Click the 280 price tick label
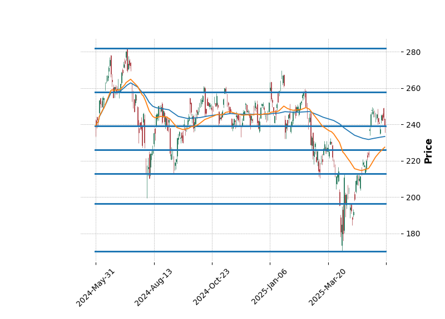 point(412,52)
